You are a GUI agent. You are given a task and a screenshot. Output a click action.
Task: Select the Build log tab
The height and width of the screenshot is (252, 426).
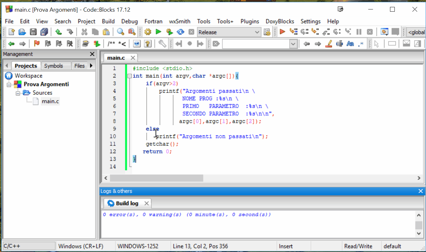[127, 203]
